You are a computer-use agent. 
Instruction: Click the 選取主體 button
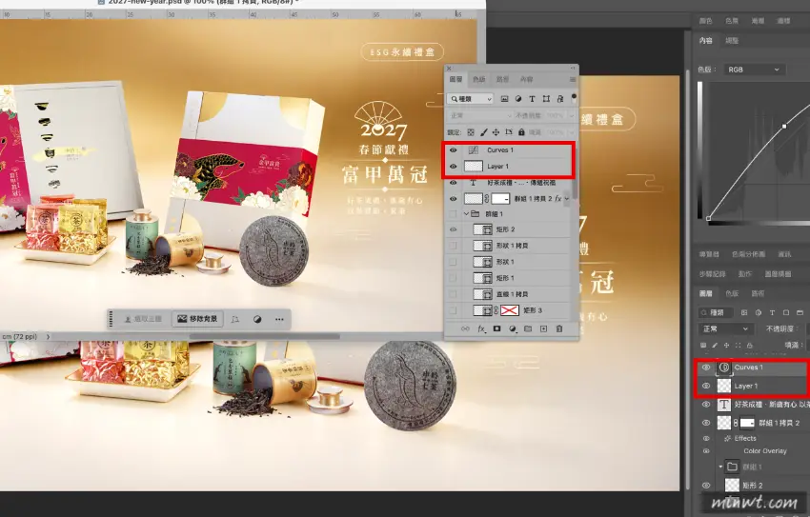(x=144, y=319)
